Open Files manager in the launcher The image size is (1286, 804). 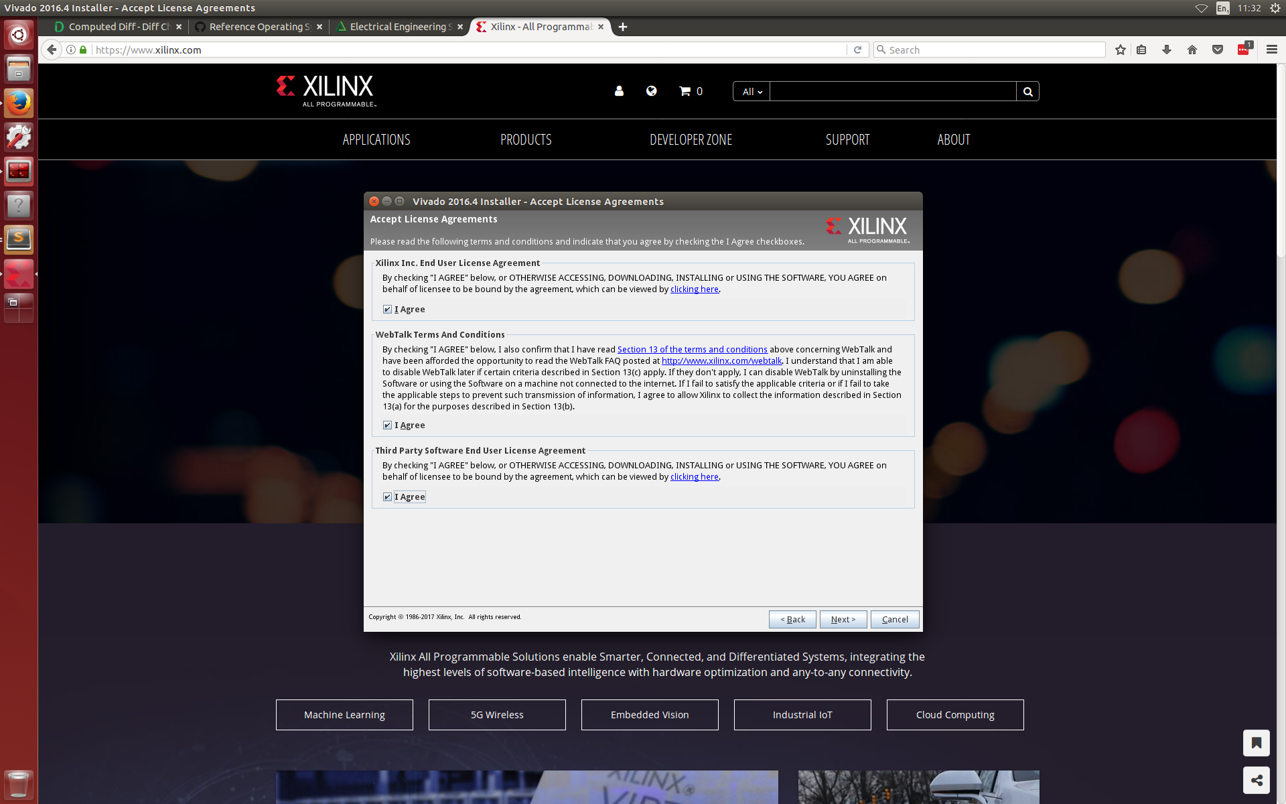[x=19, y=69]
